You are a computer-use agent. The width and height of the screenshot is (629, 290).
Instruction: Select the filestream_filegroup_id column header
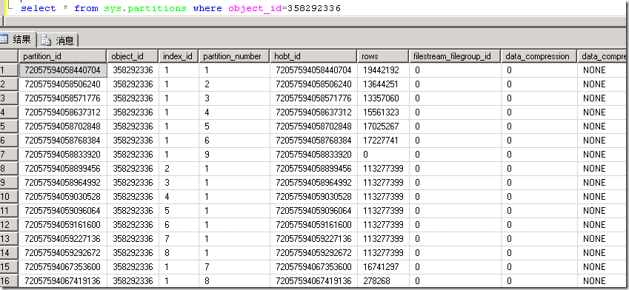(x=455, y=56)
